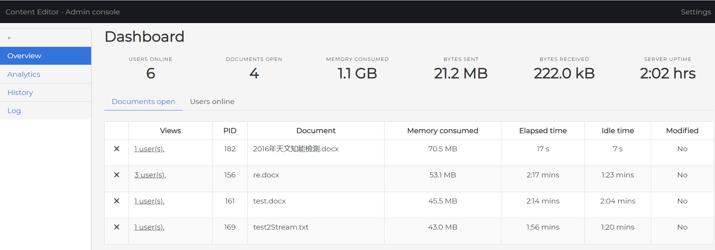This screenshot has width=715, height=250.
Task: Click 1 user(s) link for test.docx
Action: (149, 201)
